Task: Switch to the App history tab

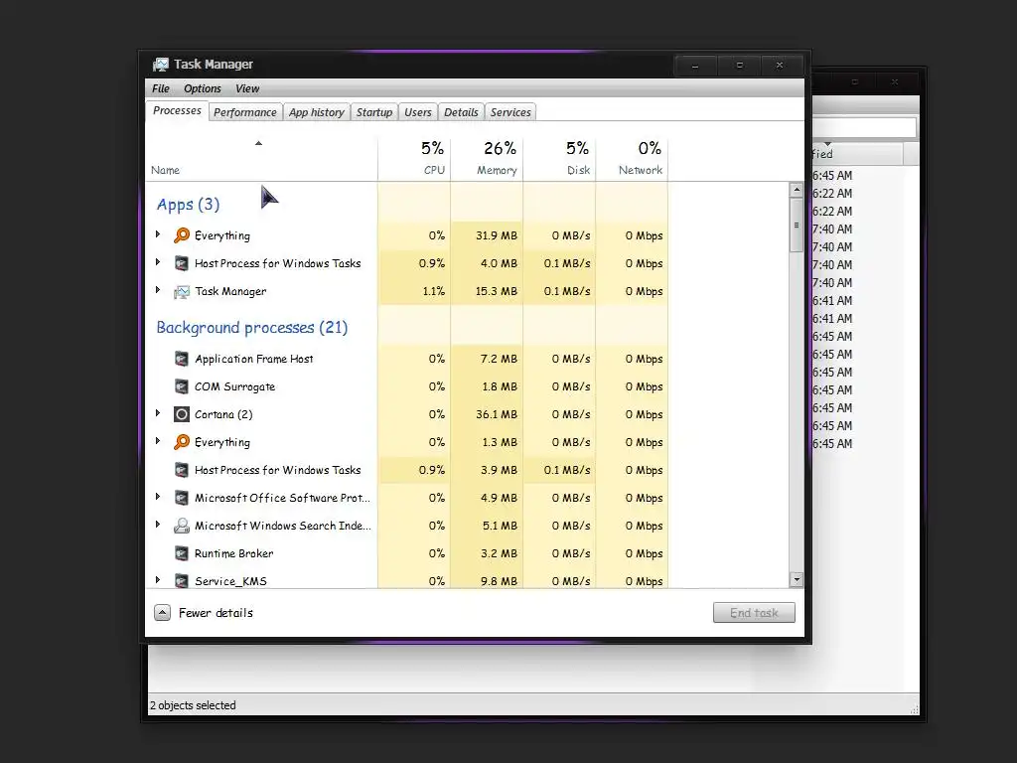Action: click(317, 112)
